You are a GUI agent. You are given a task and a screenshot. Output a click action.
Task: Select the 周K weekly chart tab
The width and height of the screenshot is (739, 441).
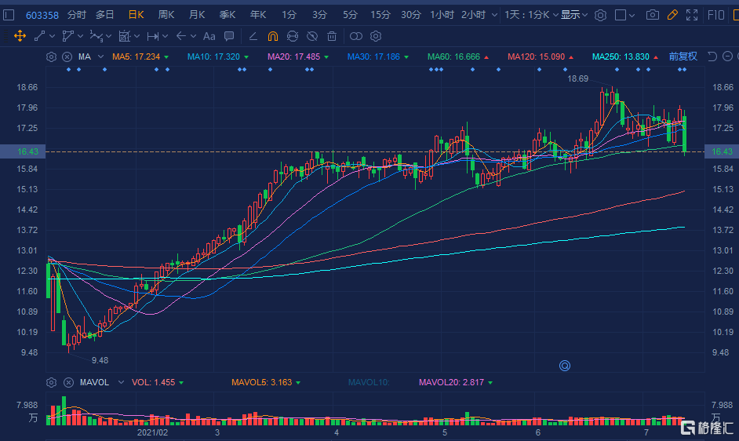click(x=166, y=15)
